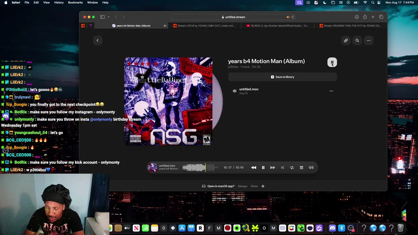
Task: Open the History menu
Action: point(59,3)
